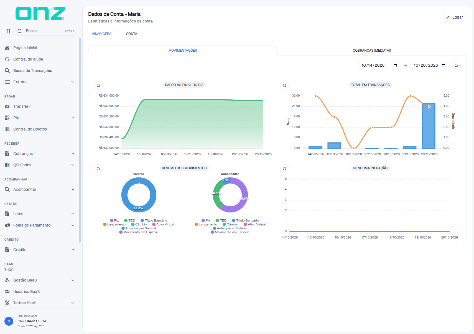Viewport: 474px width, 334px height.
Task: Click the Página inicial home icon
Action: pos(7,48)
